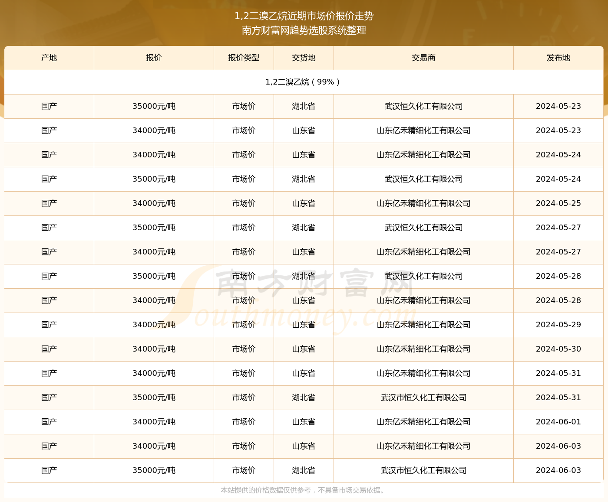
Task: Click the 交货地 column header
Action: (x=304, y=58)
